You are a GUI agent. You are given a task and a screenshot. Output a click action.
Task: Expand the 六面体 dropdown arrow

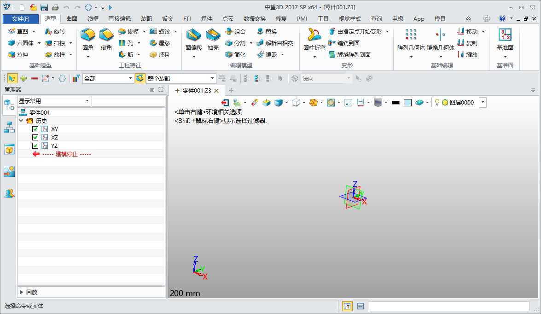(x=39, y=43)
